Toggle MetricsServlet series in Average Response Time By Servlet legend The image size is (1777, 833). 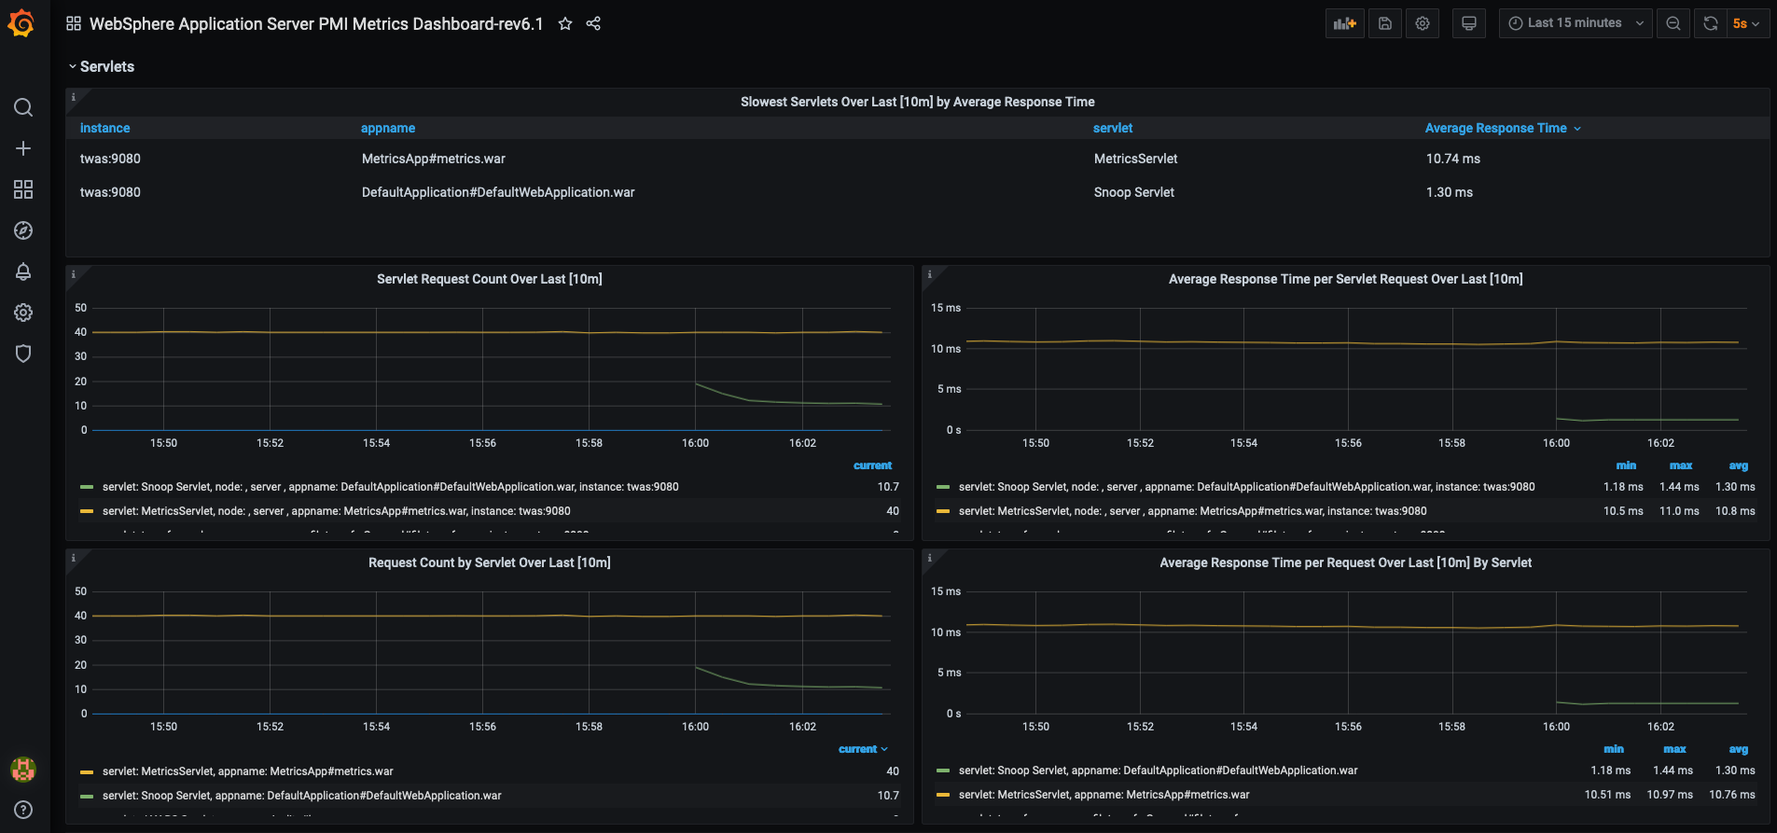[x=1104, y=795]
